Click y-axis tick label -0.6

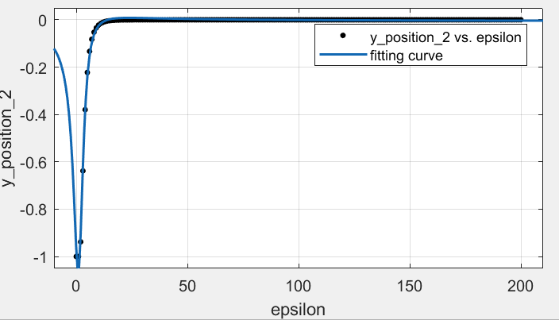click(x=34, y=162)
